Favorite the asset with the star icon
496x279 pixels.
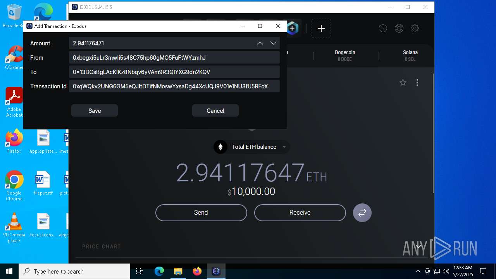[x=403, y=82]
